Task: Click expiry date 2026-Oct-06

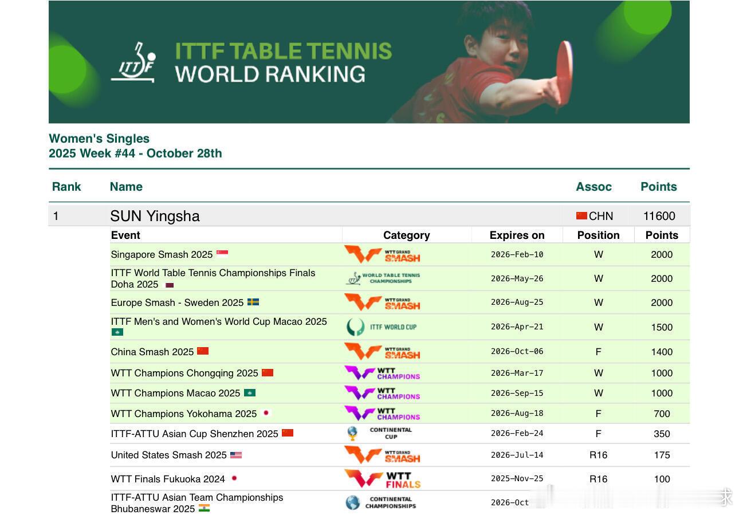Action: pos(517,352)
